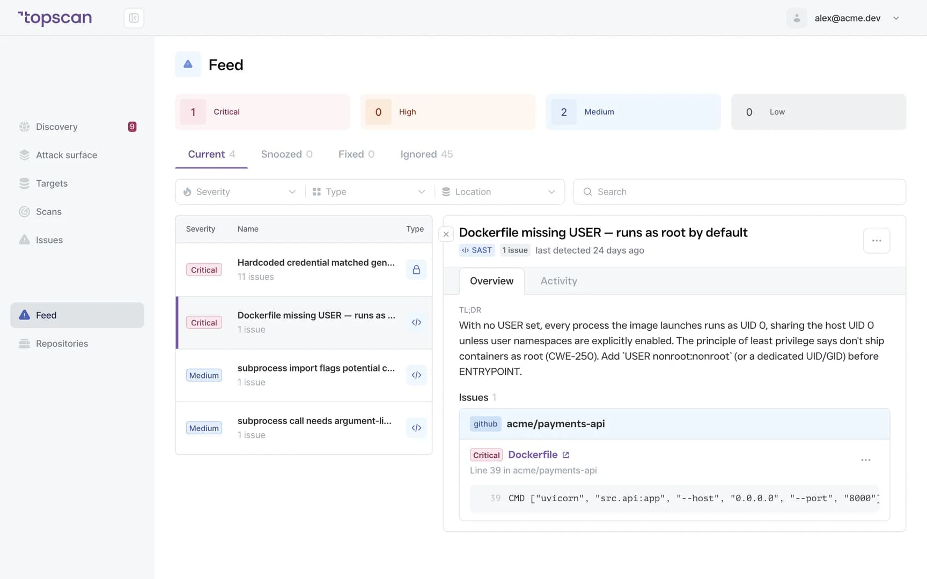This screenshot has width=927, height=579.
Task: Open the Type filter dropdown
Action: pos(369,192)
